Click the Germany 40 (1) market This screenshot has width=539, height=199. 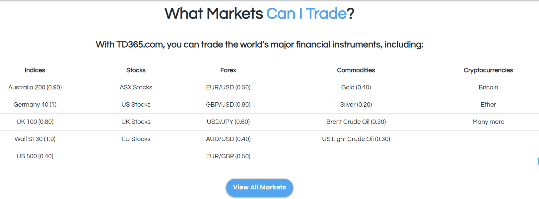35,105
